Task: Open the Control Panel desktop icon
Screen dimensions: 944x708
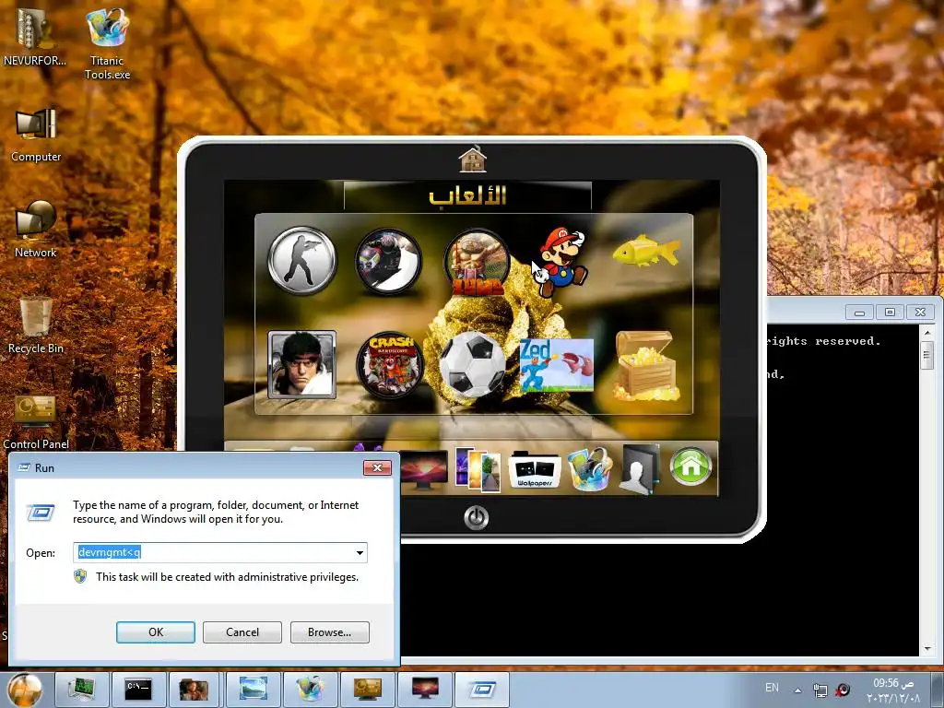Action: pyautogui.click(x=36, y=421)
